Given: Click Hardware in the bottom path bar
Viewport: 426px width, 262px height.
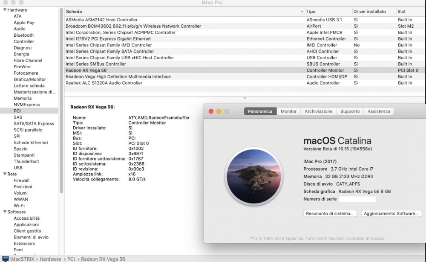Looking at the screenshot, I should (x=50, y=259).
